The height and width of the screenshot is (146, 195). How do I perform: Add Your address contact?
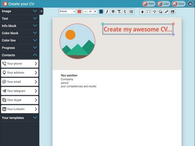[x=19, y=73]
